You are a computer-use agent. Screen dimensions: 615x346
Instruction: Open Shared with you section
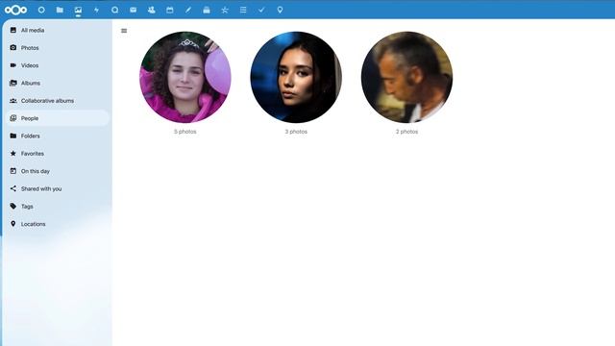tap(58, 188)
